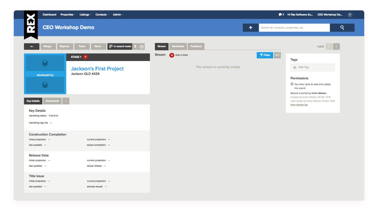Expand the Merge dropdown
The image size is (378, 211).
pyautogui.click(x=48, y=47)
